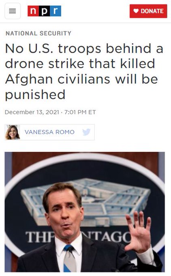Click the word "punished" in headline
The height and width of the screenshot is (276, 171).
pos(35,95)
